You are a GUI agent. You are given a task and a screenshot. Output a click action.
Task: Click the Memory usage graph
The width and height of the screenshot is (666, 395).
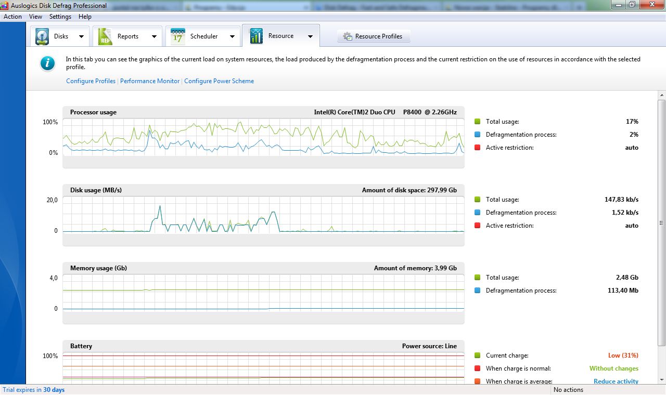click(x=263, y=293)
